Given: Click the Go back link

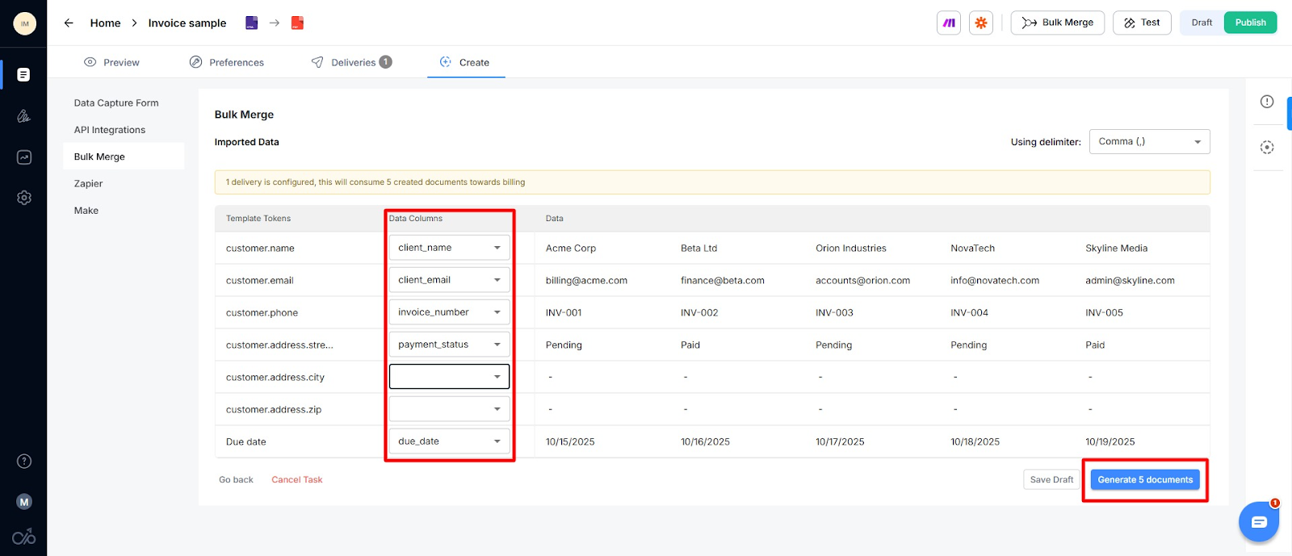Looking at the screenshot, I should 236,479.
